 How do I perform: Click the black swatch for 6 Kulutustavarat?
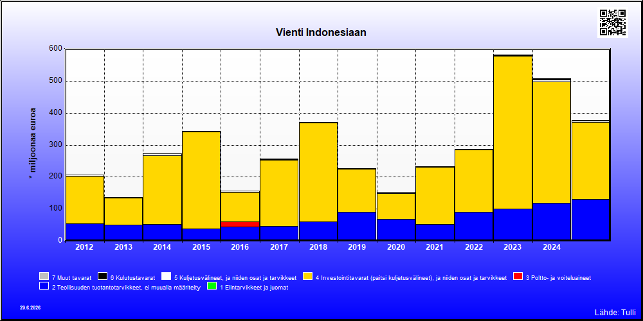(102, 276)
